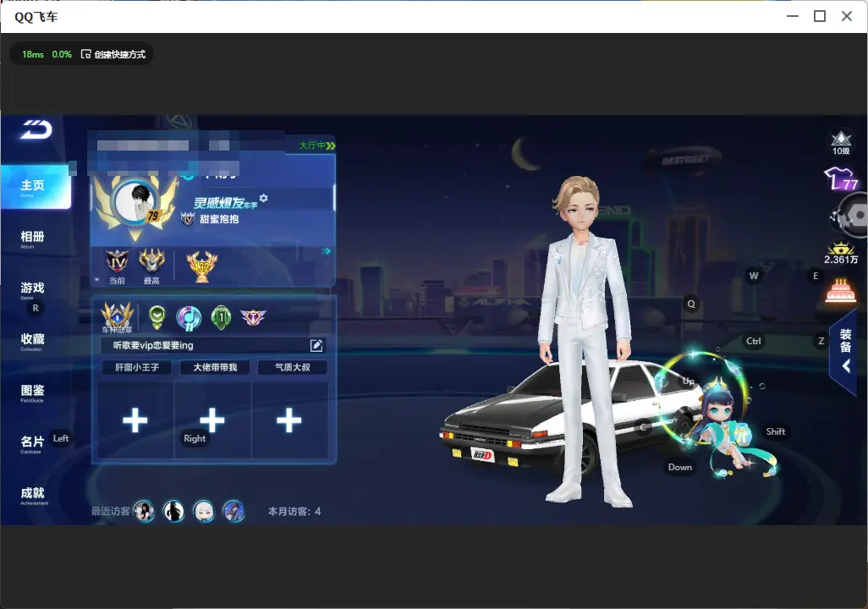The height and width of the screenshot is (609, 868).
Task: Click the golden trophy 432 icon
Action: [202, 266]
